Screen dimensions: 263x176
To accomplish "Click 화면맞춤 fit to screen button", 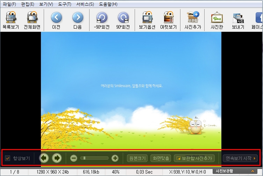I will tap(161, 158).
